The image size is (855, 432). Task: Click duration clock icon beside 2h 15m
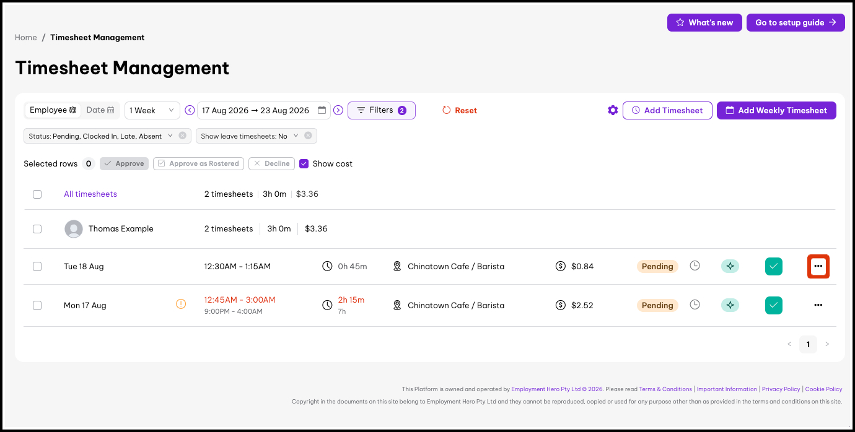pyautogui.click(x=328, y=305)
